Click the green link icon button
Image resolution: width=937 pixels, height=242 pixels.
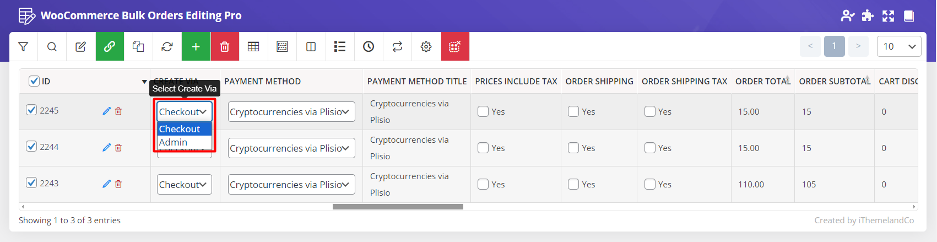(x=110, y=47)
